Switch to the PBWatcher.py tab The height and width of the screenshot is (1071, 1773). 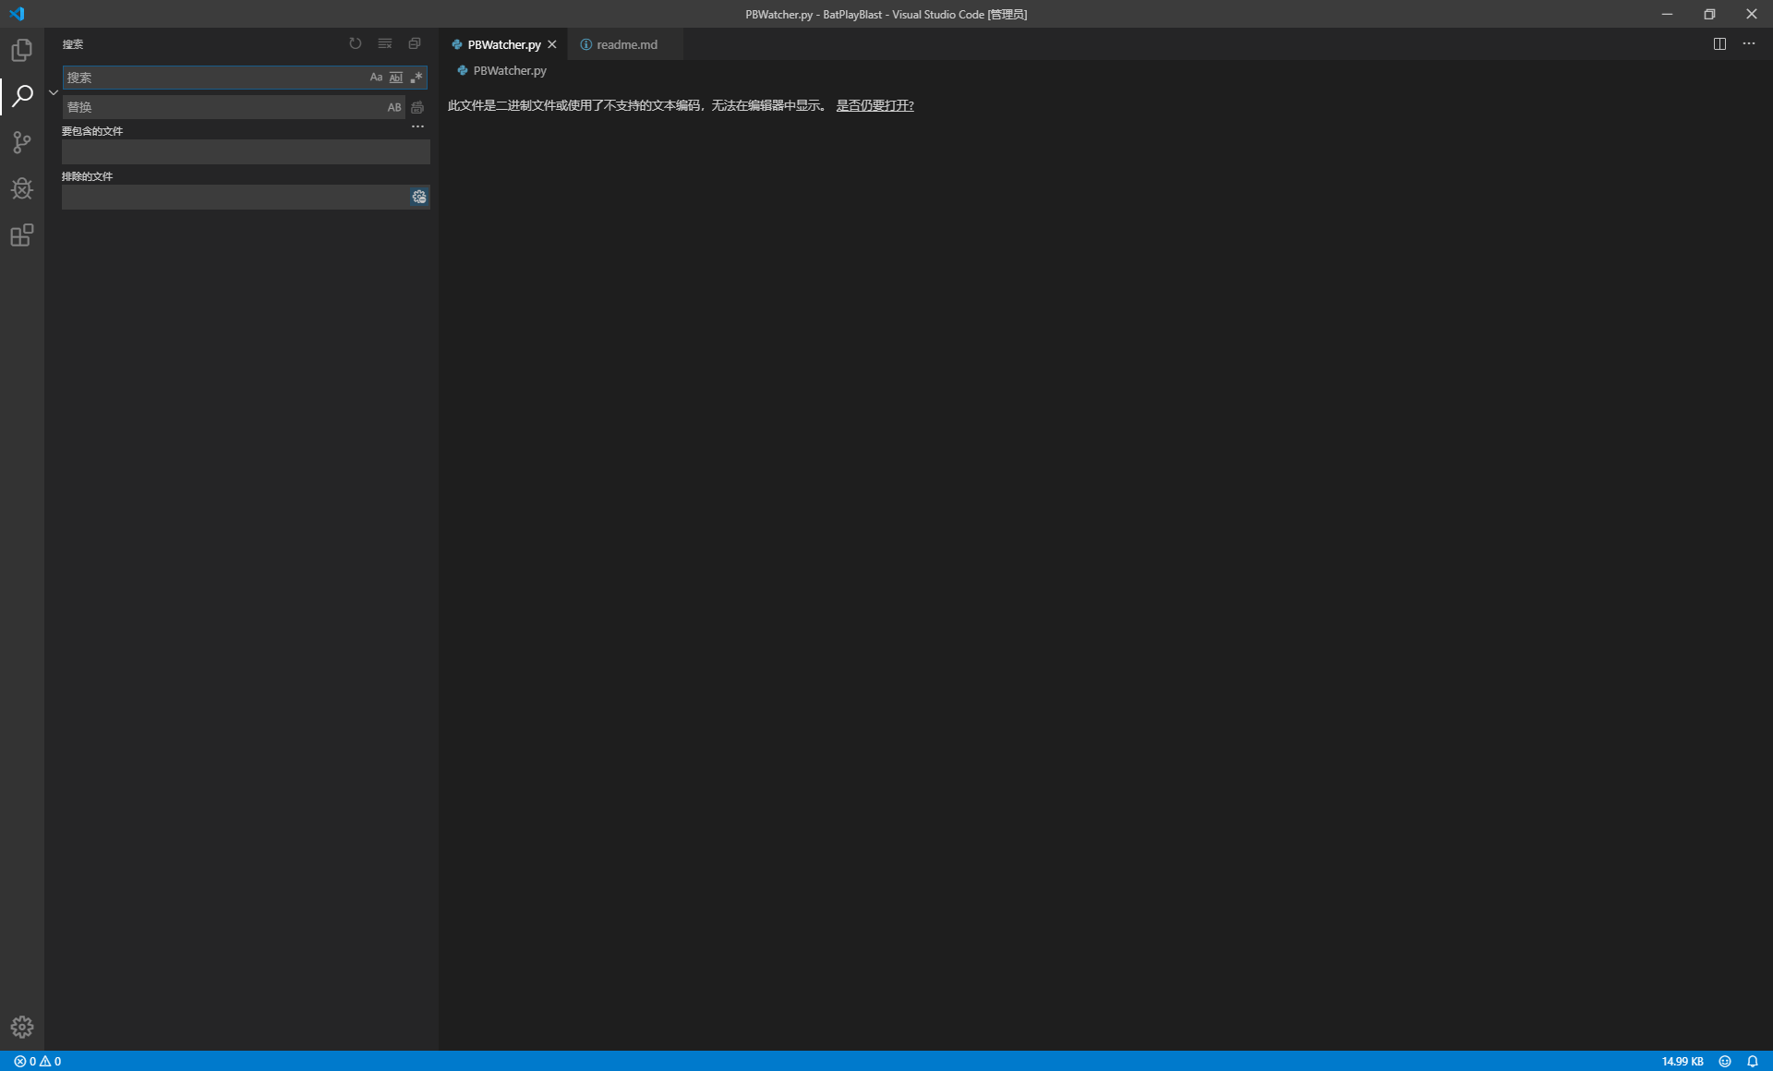coord(503,44)
